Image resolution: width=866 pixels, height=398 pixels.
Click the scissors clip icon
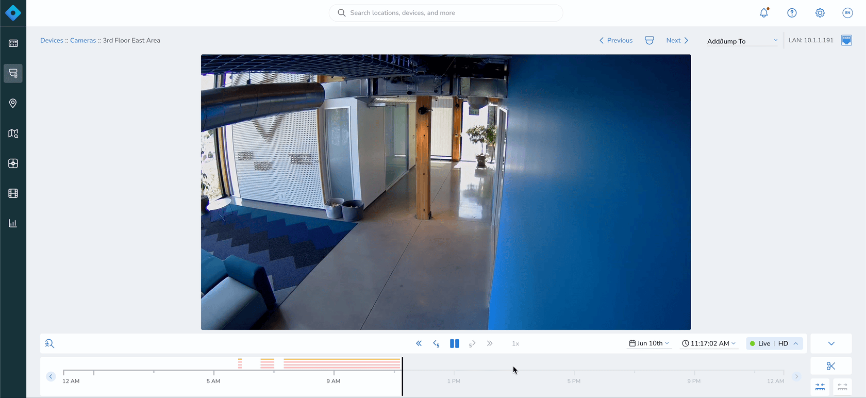pyautogui.click(x=831, y=366)
